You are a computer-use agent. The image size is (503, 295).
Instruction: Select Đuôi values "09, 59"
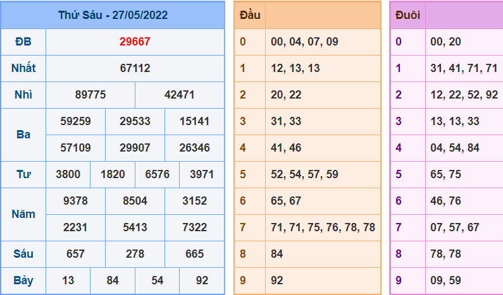(445, 281)
